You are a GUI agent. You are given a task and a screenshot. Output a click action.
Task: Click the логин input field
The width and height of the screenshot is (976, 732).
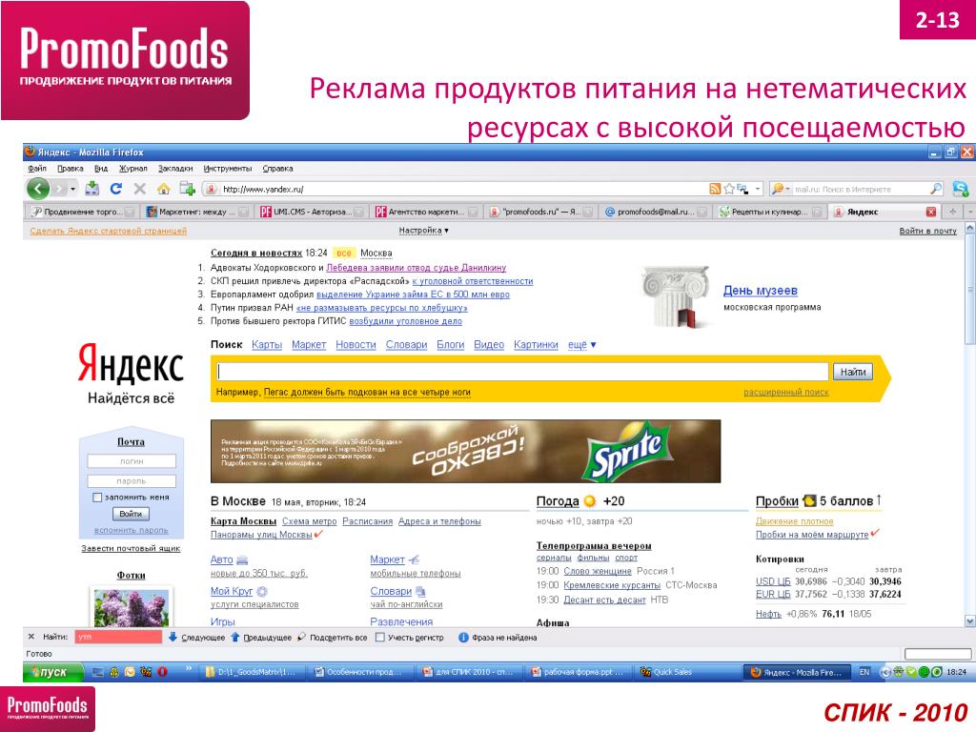point(132,461)
